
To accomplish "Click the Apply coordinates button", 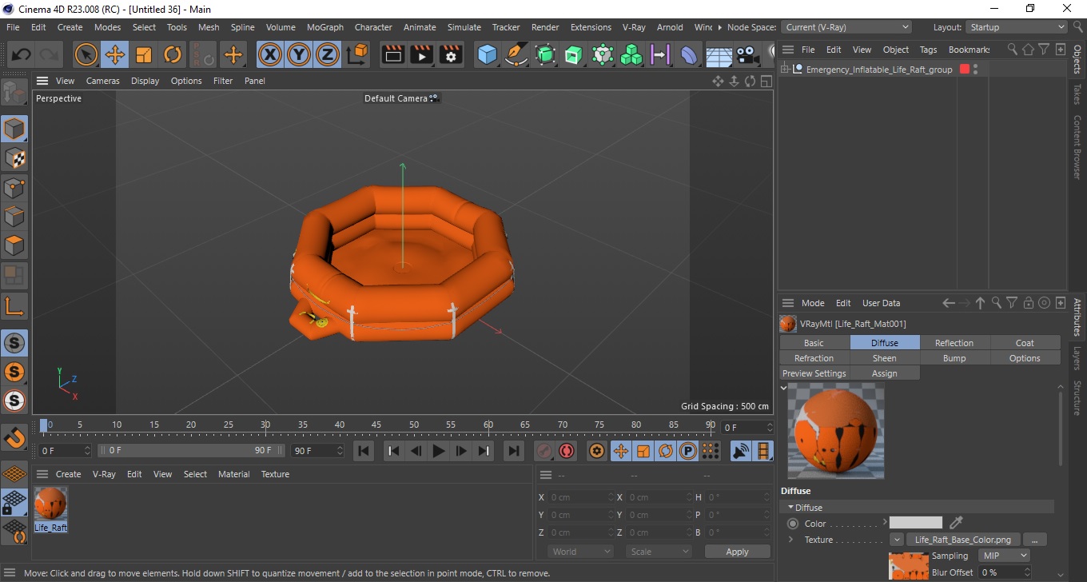I will (737, 552).
